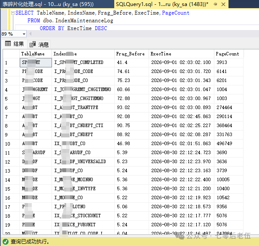The height and width of the screenshot is (246, 259).
Task: Click the PageCount value 3913
Action: [222, 62]
